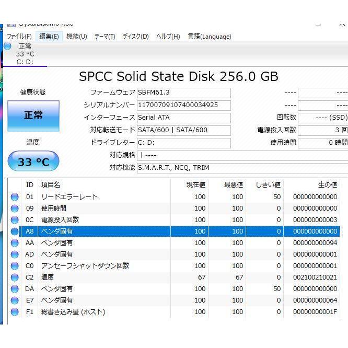Select the 総書き込み量 (ホスト) row
This screenshot has height=348, width=348.
pyautogui.click(x=174, y=312)
